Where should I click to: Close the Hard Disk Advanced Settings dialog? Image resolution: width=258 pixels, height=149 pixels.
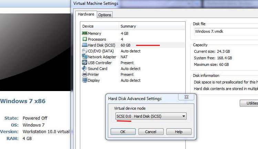(186, 97)
